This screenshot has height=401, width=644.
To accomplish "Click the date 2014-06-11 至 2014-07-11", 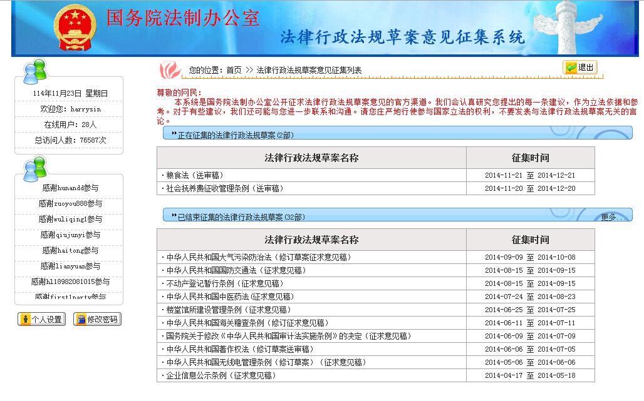I will (530, 323).
